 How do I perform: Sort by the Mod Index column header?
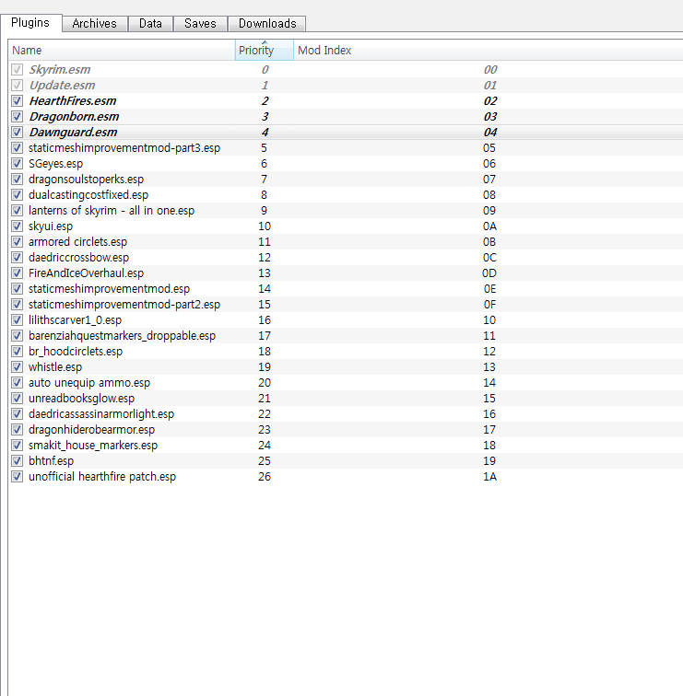(x=488, y=50)
